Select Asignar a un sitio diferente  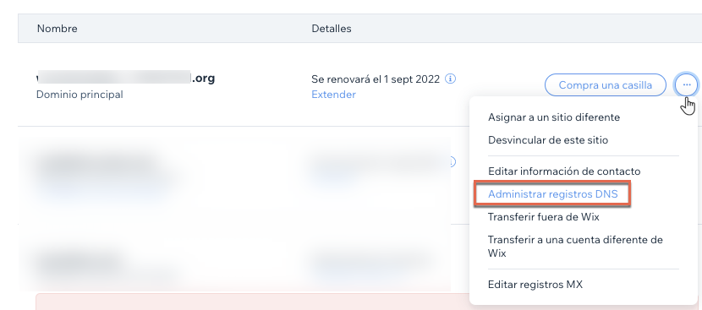coord(554,117)
